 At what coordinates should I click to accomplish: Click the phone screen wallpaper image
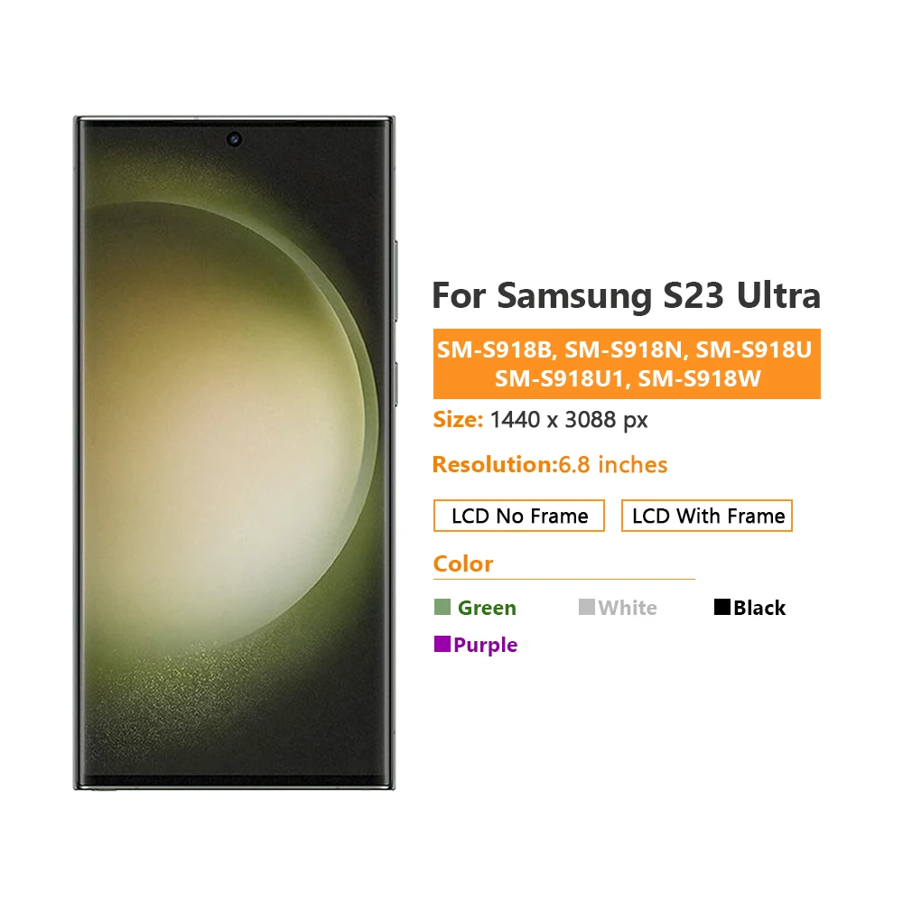click(x=235, y=452)
